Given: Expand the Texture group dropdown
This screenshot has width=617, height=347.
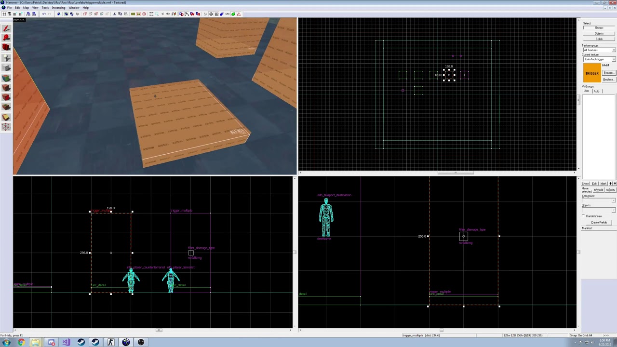Looking at the screenshot, I should (614, 50).
